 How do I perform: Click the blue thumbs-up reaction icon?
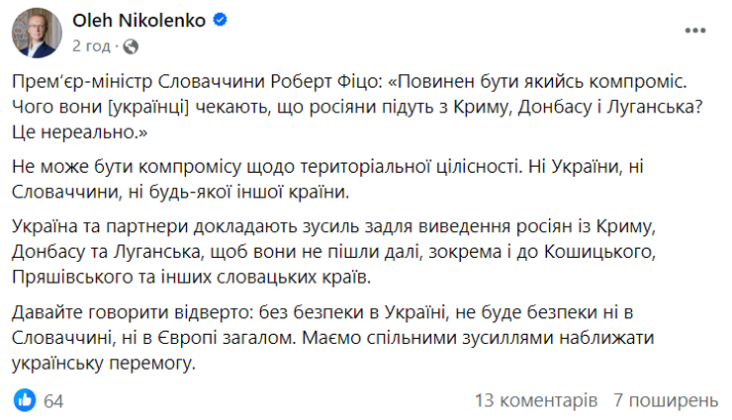point(26,399)
